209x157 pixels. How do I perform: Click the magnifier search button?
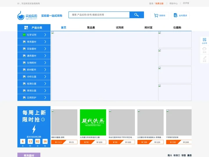click(x=137, y=15)
